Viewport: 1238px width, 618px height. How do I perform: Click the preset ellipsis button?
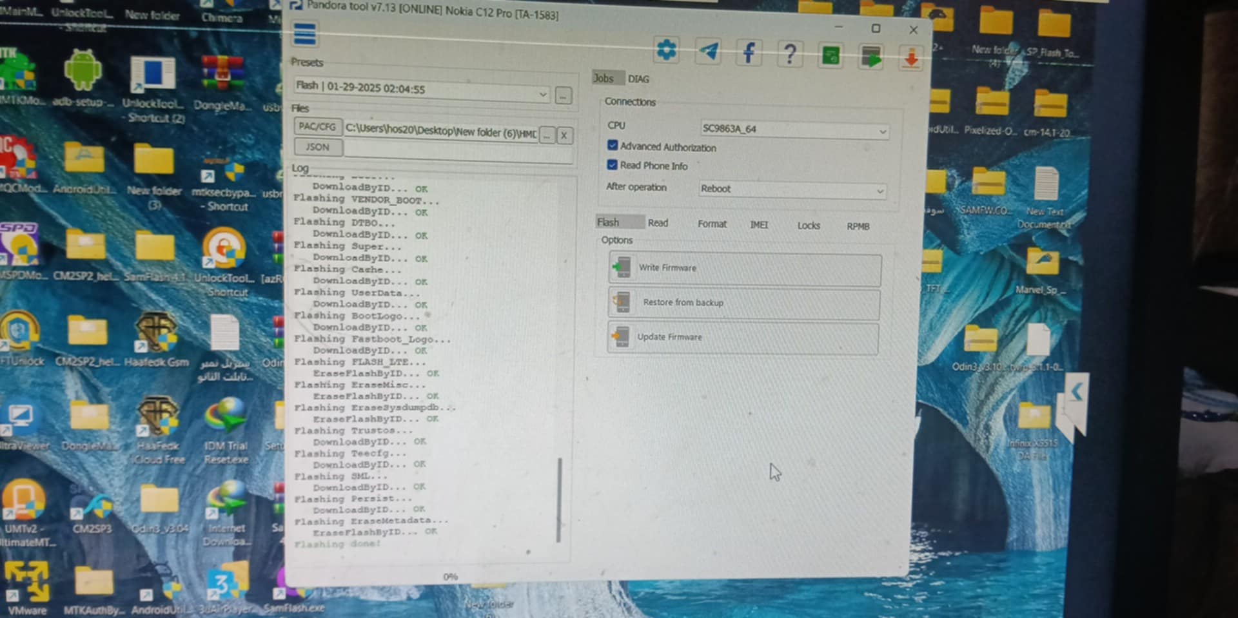tap(563, 96)
